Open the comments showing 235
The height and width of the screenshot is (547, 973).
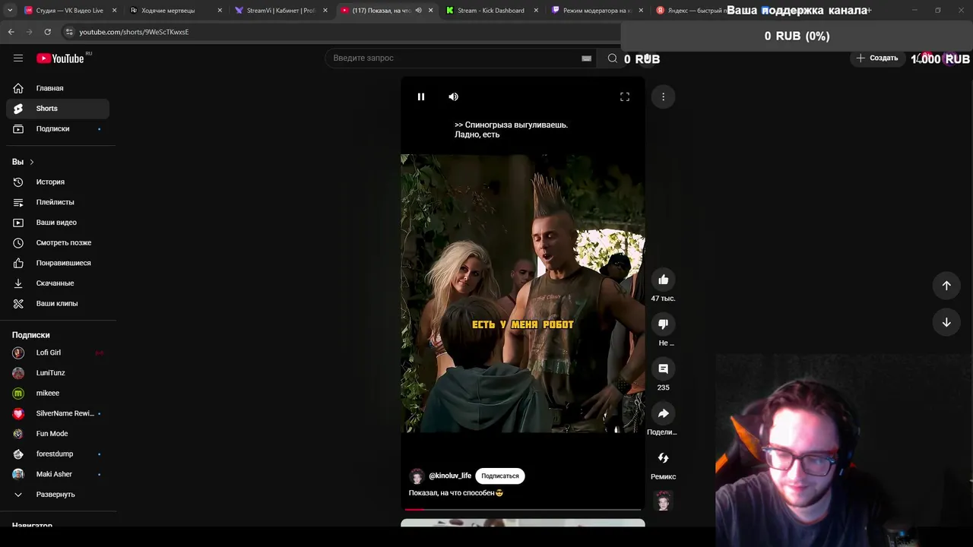(x=663, y=368)
